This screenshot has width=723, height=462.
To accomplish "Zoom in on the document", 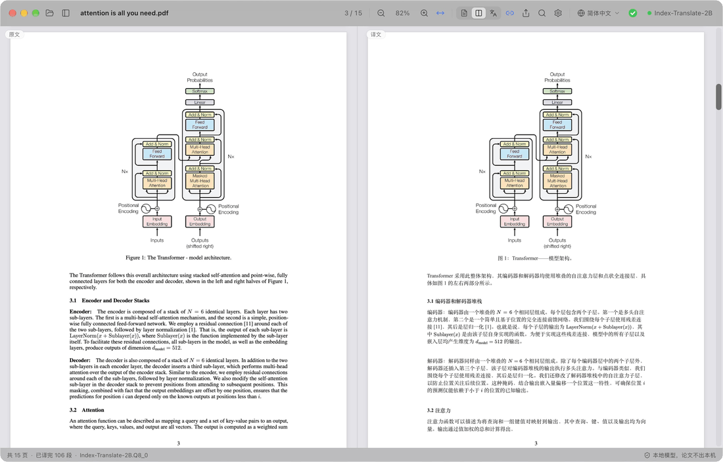I will click(x=424, y=13).
